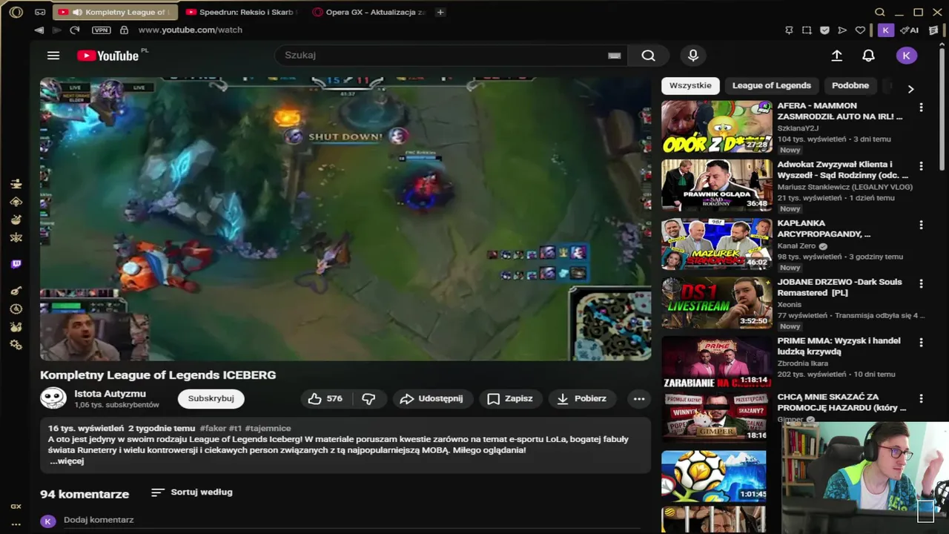Open options for PRIME MMA video

click(x=921, y=343)
